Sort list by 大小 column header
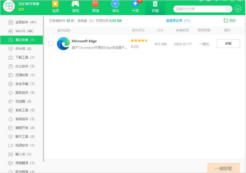Image resolution: width=246 pixels, height=173 pixels. 160,30
